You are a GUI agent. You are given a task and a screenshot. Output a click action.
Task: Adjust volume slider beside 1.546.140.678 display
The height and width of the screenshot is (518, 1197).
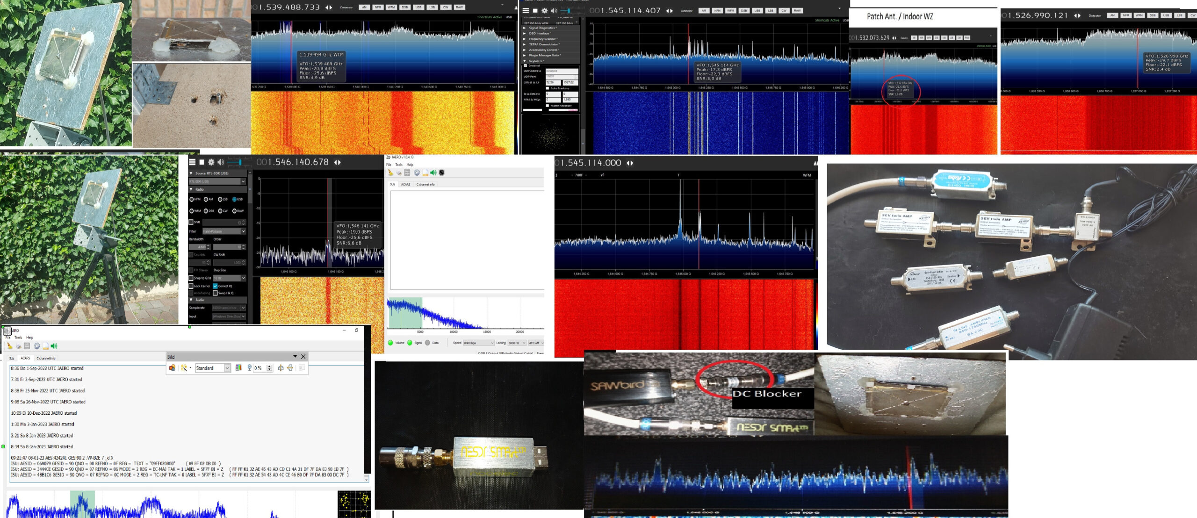click(240, 162)
